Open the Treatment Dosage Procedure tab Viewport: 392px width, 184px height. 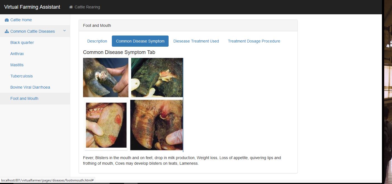click(x=254, y=41)
